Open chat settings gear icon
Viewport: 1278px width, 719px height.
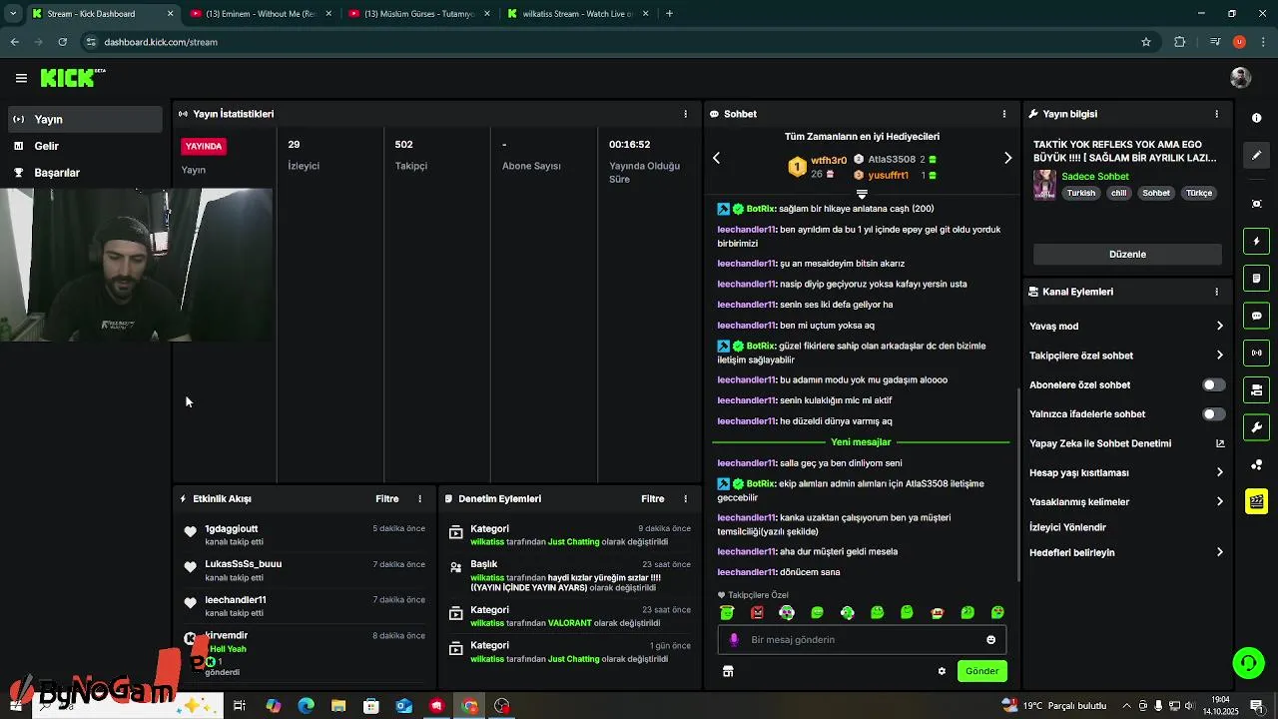click(942, 671)
